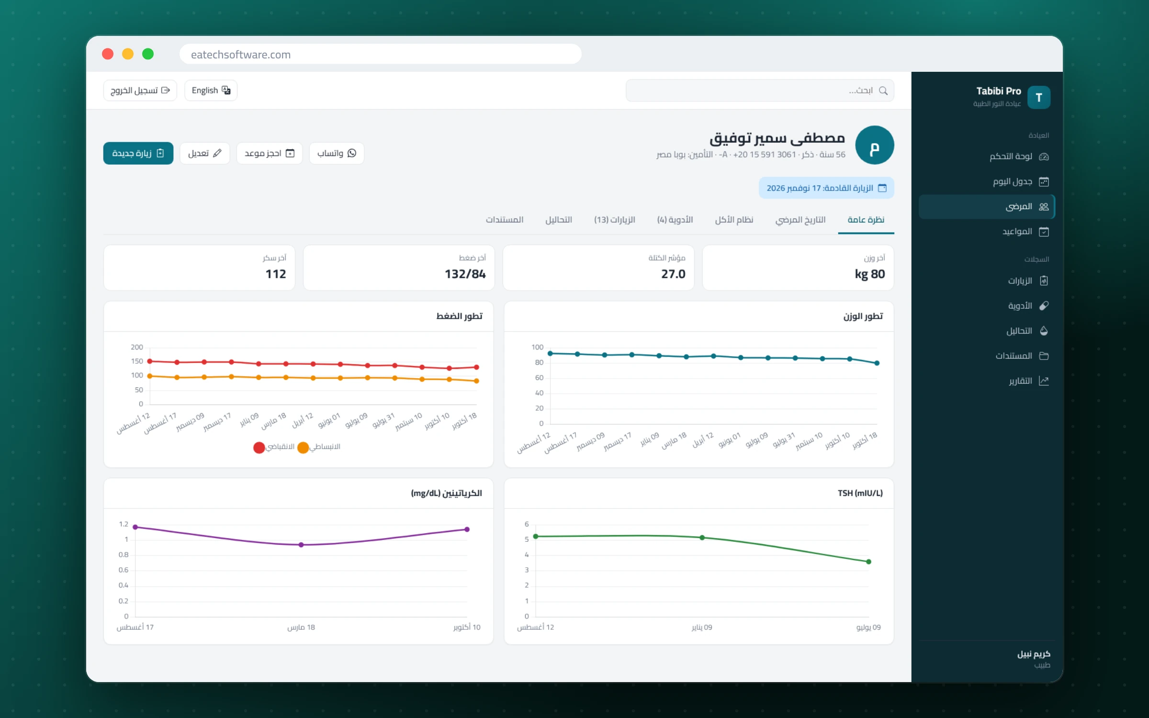Viewport: 1149px width, 718px height.
Task: Switch language with the English button
Action: 211,90
